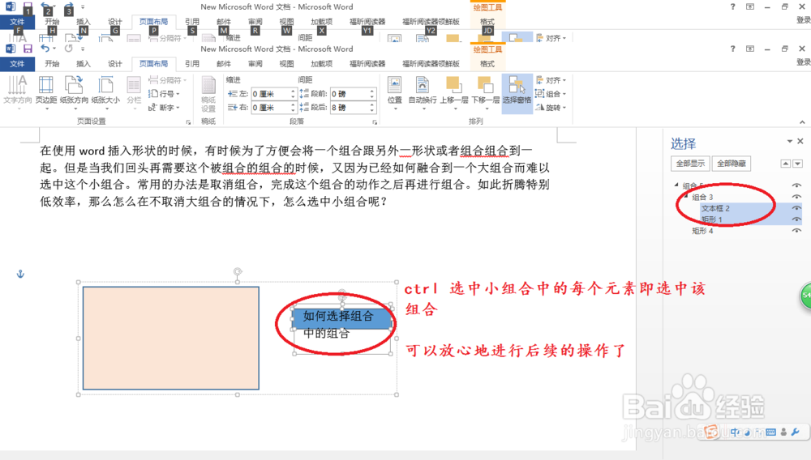
Task: Click the 全部隐藏 hide all button
Action: 732,164
